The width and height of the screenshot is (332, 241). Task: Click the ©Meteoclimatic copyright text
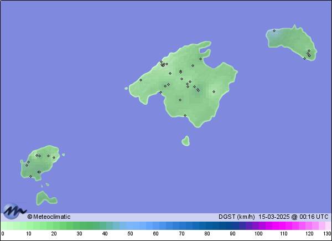tap(49, 217)
